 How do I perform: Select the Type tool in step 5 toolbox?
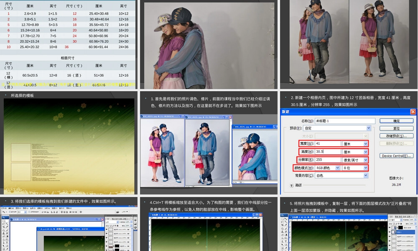point(286,241)
